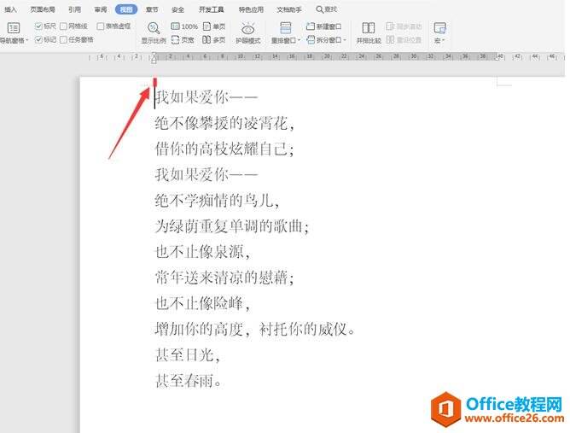Screen dimensions: 570x433
Task: Click the line 常年送来清凉的慰藉;
Action: pos(224,278)
